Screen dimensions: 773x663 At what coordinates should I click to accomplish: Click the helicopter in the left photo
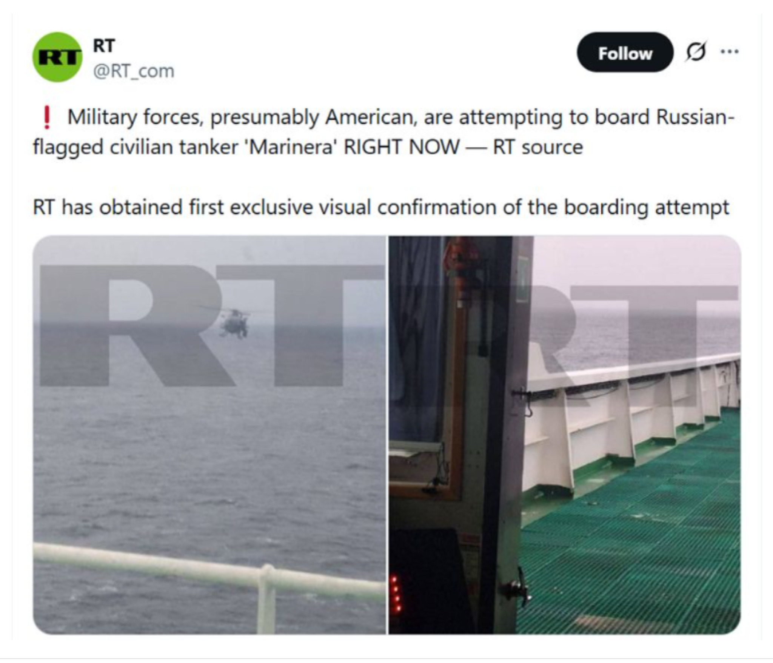pos(235,323)
